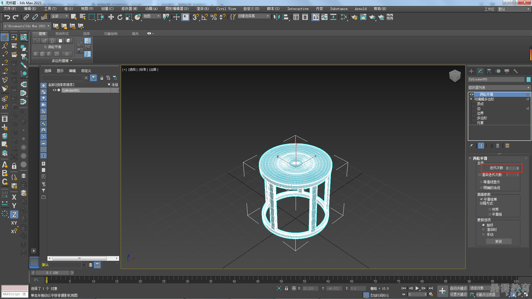This screenshot has width=532, height=299.
Task: Click the 更新 button
Action: 499,242
